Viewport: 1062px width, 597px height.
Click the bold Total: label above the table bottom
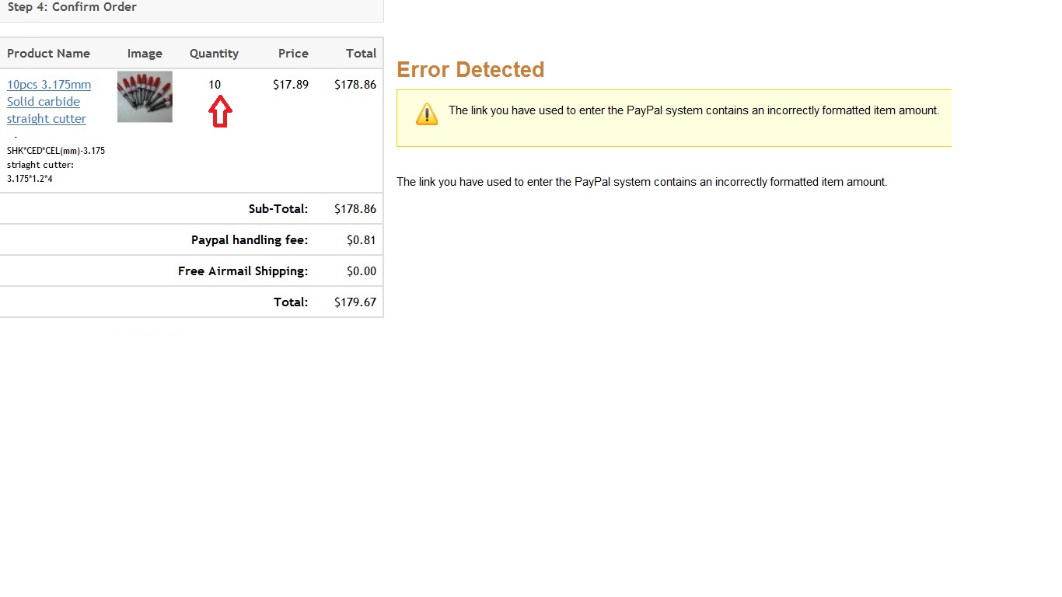[291, 302]
